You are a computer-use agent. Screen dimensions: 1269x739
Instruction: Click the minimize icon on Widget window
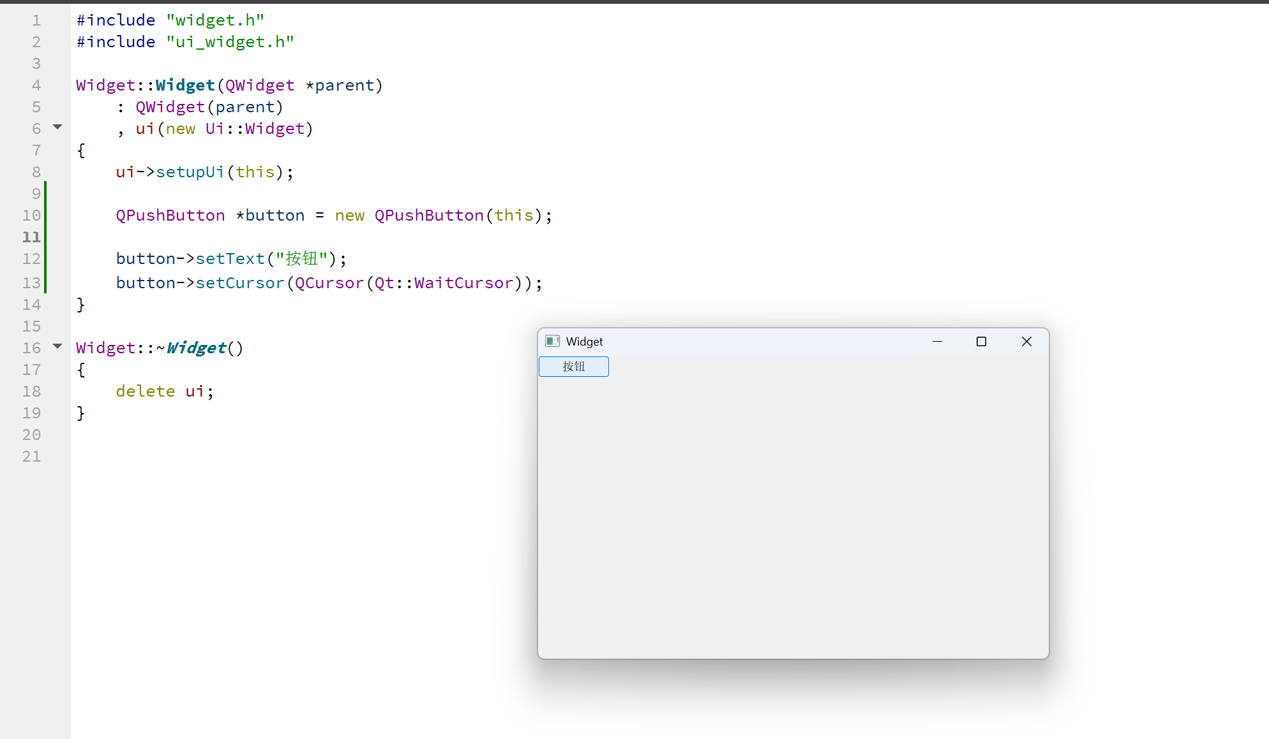click(x=937, y=341)
